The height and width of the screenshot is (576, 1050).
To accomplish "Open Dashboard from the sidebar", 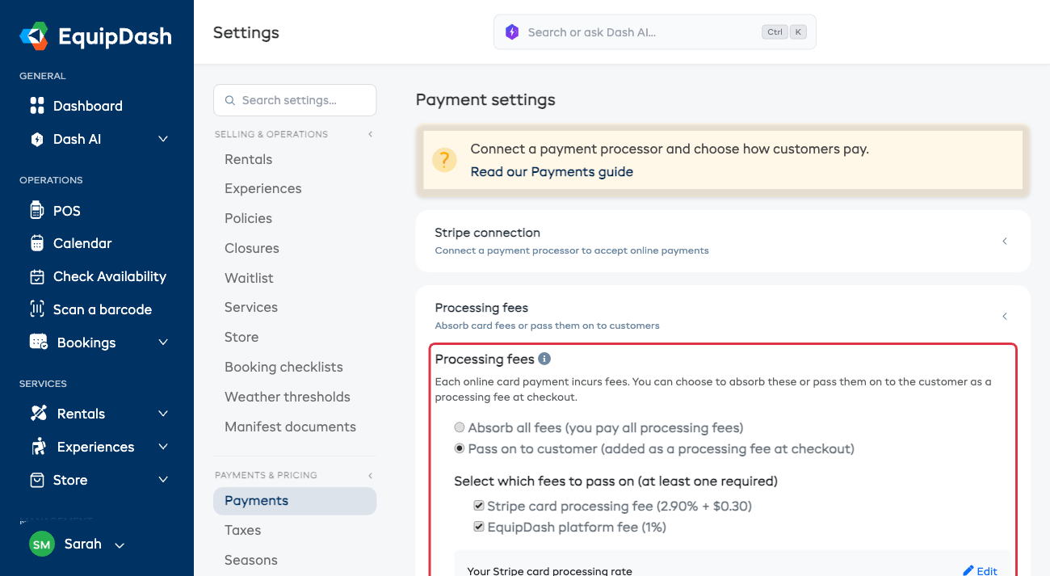I will tap(87, 106).
